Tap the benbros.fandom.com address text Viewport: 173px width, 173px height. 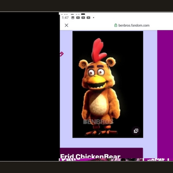(134, 26)
